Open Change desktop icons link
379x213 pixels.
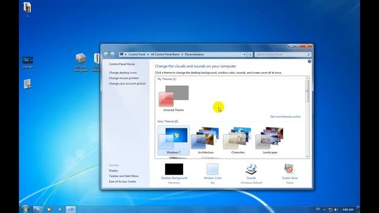click(123, 73)
